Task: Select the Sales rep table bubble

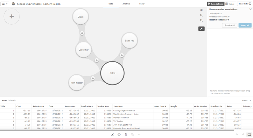Action: (130, 41)
